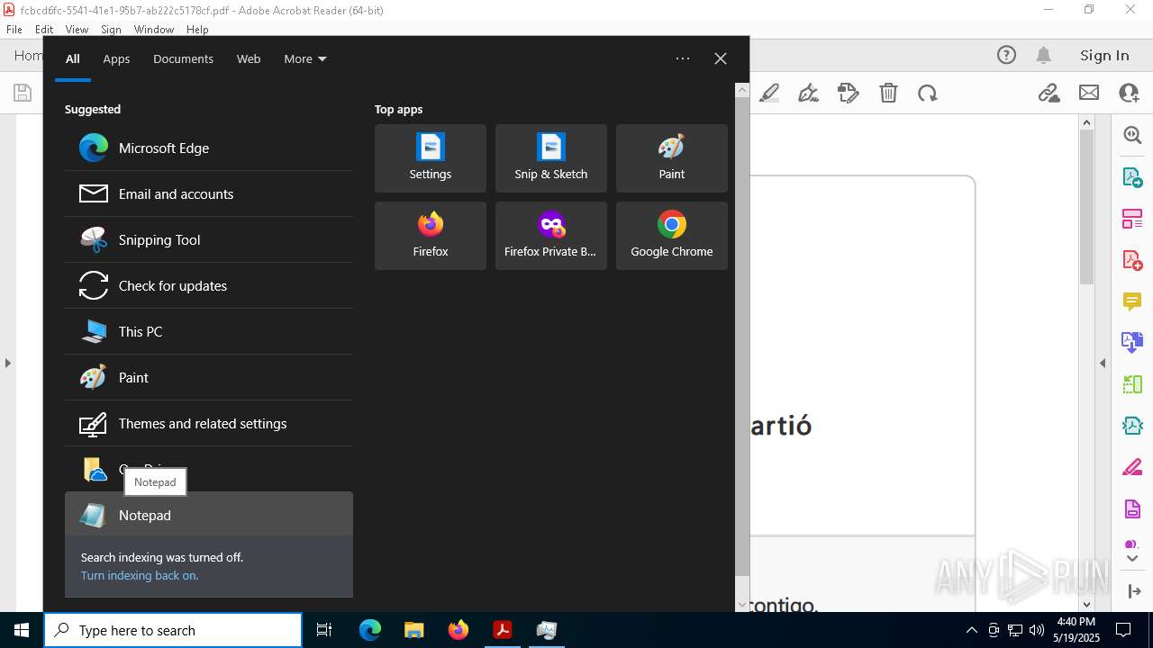Switch to the Web search tab
This screenshot has width=1153, height=648.
(x=249, y=58)
